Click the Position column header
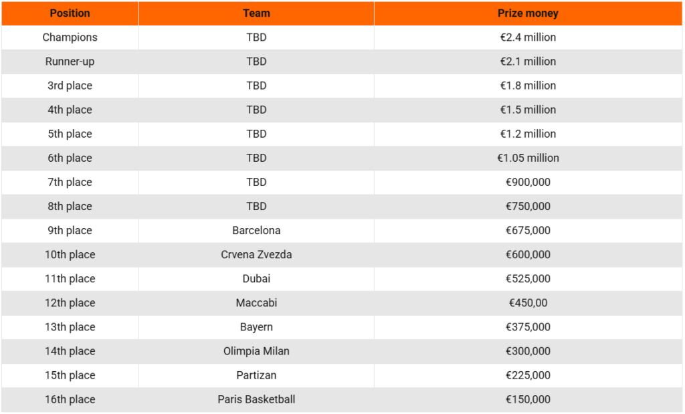The height and width of the screenshot is (414, 685). tap(70, 13)
